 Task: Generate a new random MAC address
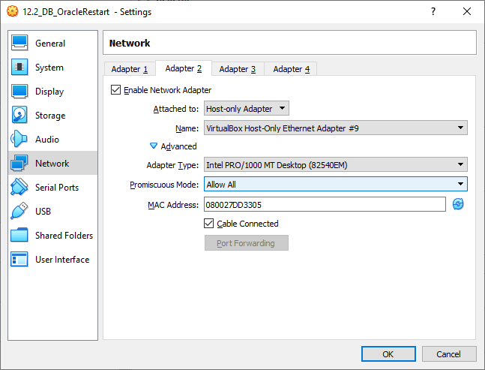458,204
